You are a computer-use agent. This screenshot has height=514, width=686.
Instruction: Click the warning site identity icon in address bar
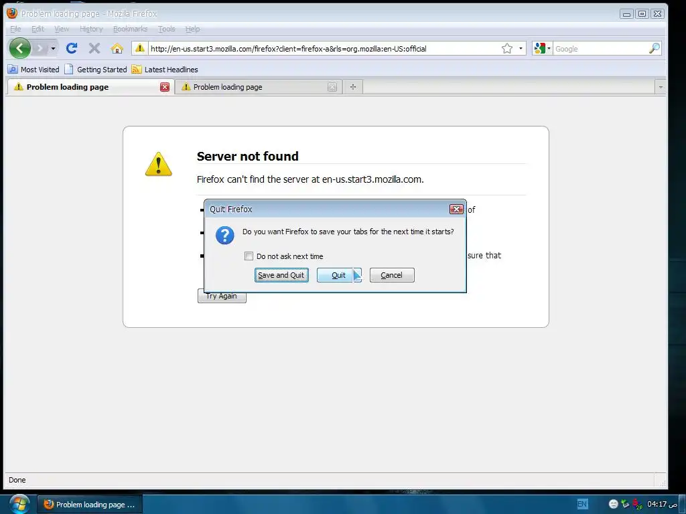(x=139, y=48)
